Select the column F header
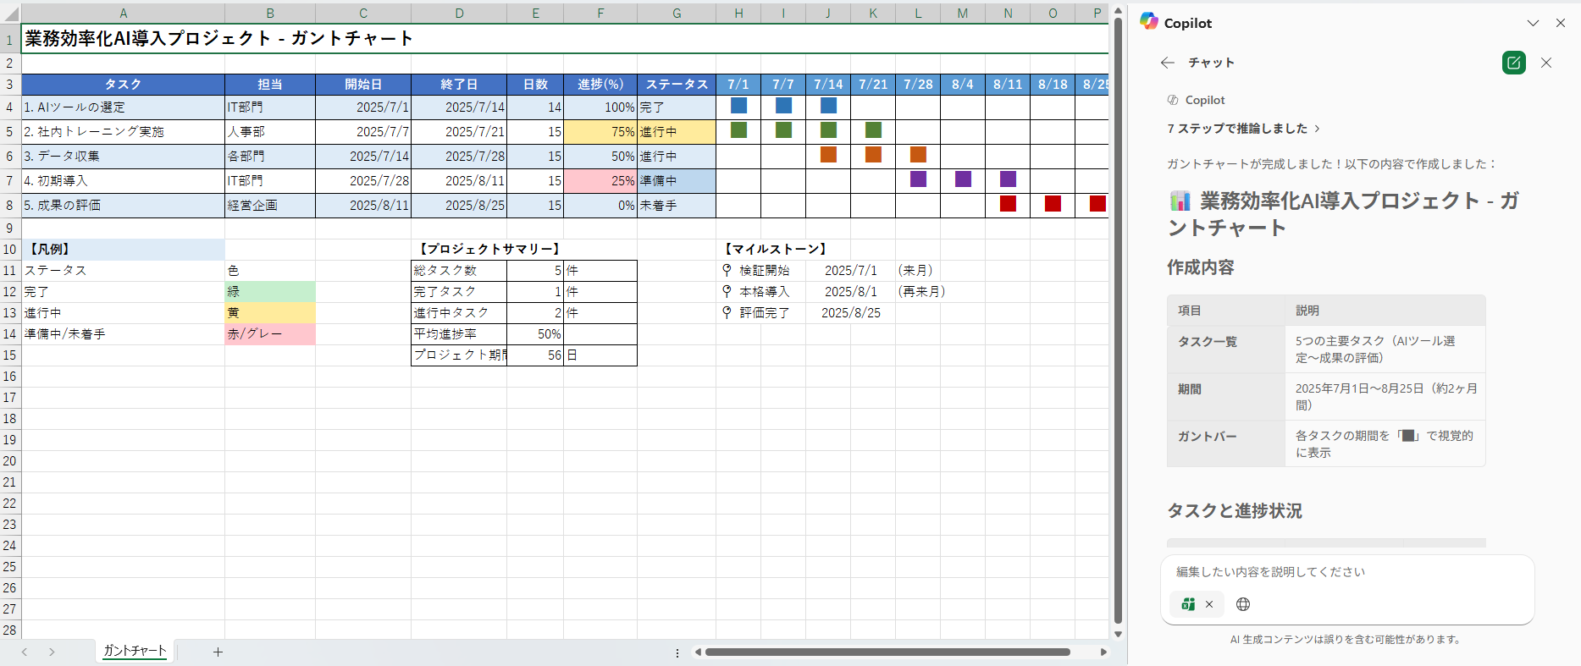1581x666 pixels. [600, 14]
